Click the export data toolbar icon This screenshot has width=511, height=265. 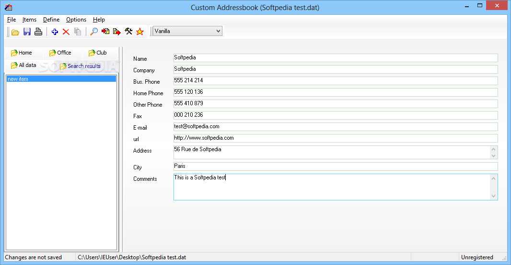coord(116,32)
